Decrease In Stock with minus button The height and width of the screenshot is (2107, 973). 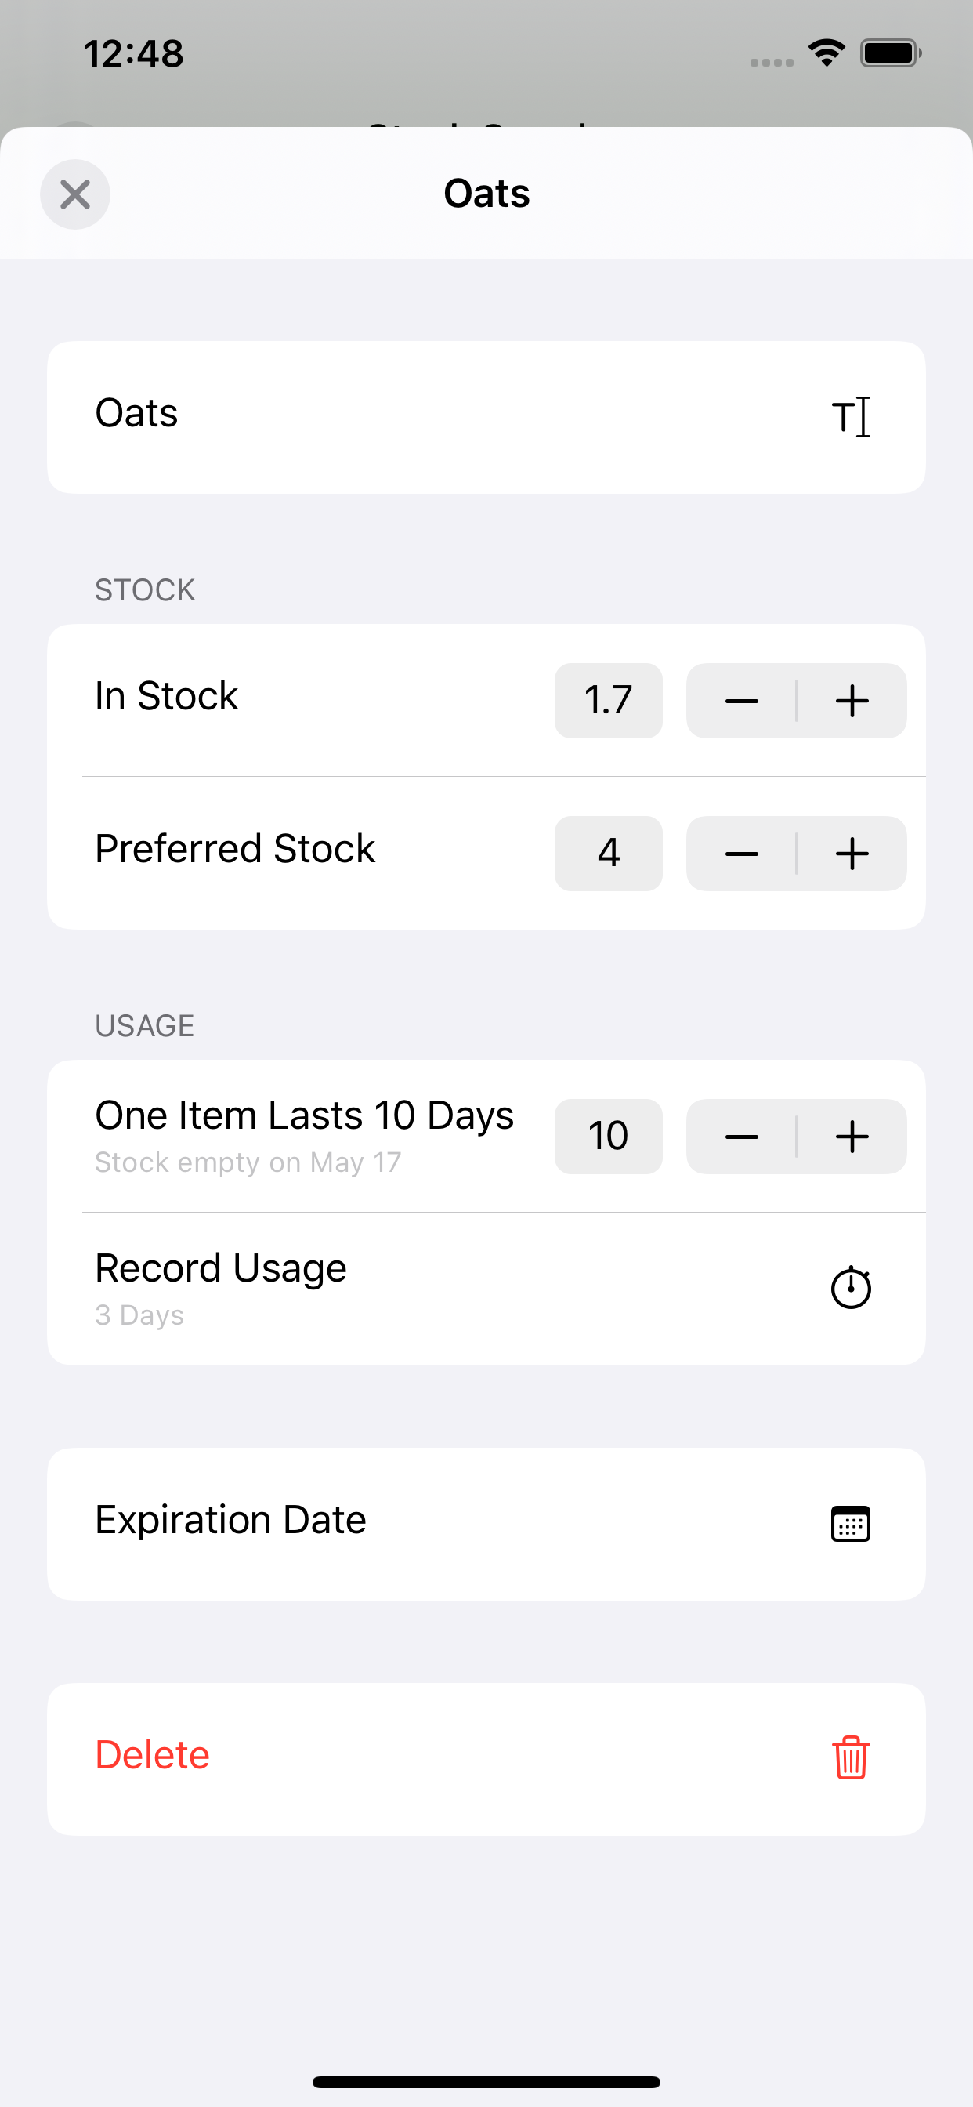(742, 701)
